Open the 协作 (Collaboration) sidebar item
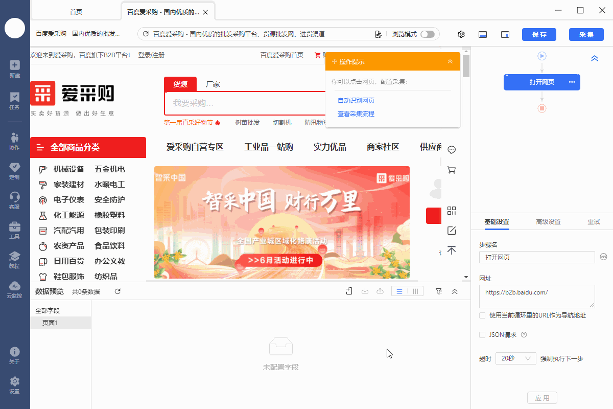Screen dimensions: 613x409 coord(15,141)
